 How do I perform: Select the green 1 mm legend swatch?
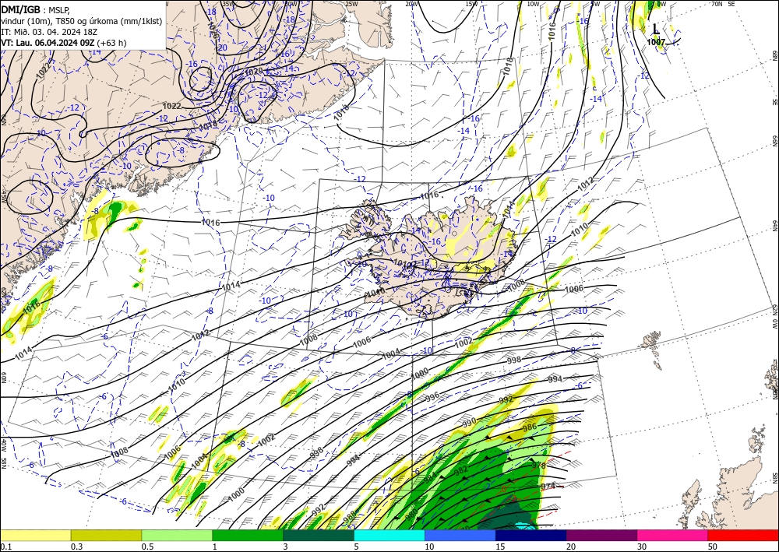click(248, 535)
